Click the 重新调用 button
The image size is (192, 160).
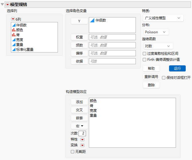[151, 77]
